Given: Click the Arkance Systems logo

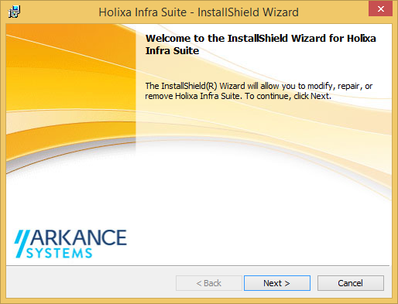Looking at the screenshot, I should click(x=70, y=244).
